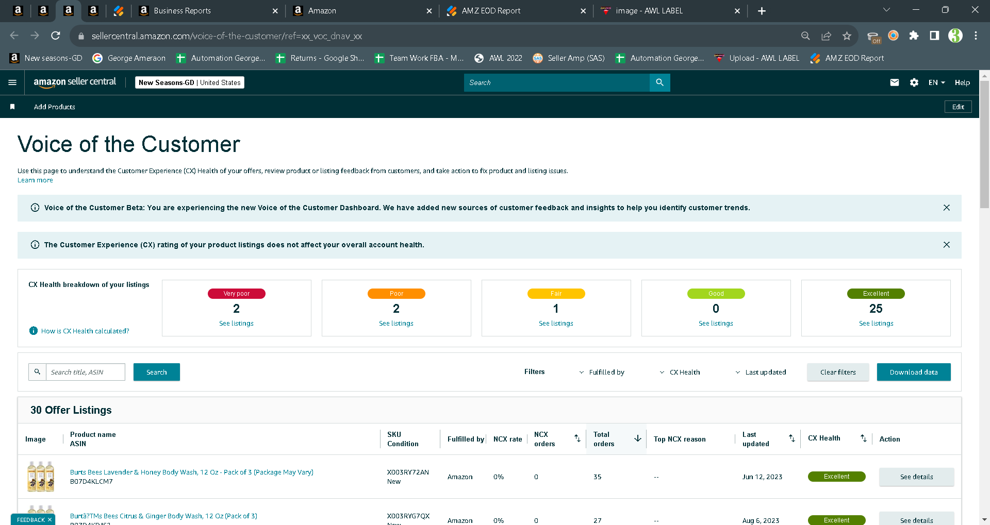Viewport: 990px width, 525px height.
Task: See listings under Excellent
Action: click(876, 323)
